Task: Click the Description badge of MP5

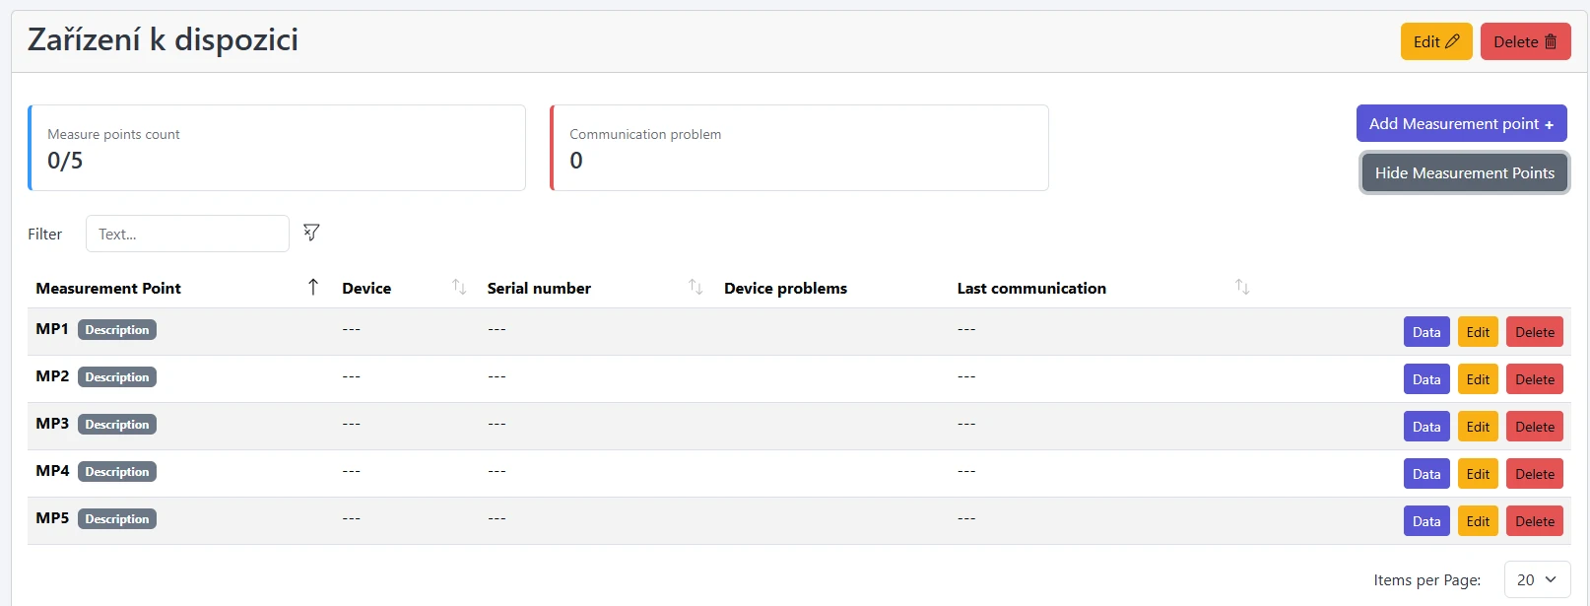Action: click(x=117, y=519)
